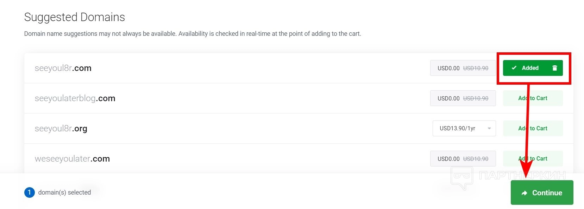Expand the USD13.90/1yr dropdown arrow
This screenshot has height=209, width=584.
pos(489,129)
